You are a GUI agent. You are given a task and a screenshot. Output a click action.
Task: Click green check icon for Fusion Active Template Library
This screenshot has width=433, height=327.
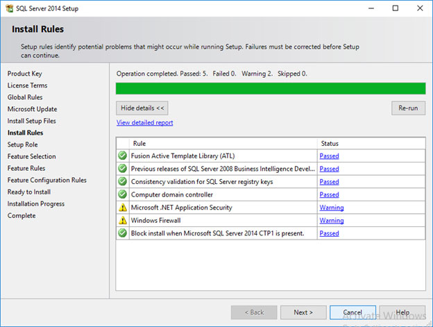click(x=122, y=156)
